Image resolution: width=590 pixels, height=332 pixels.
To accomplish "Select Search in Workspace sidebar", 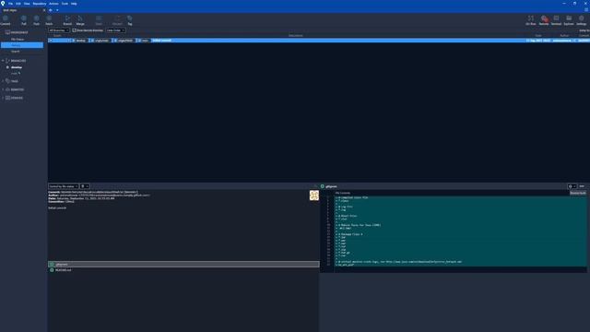I will [x=15, y=52].
